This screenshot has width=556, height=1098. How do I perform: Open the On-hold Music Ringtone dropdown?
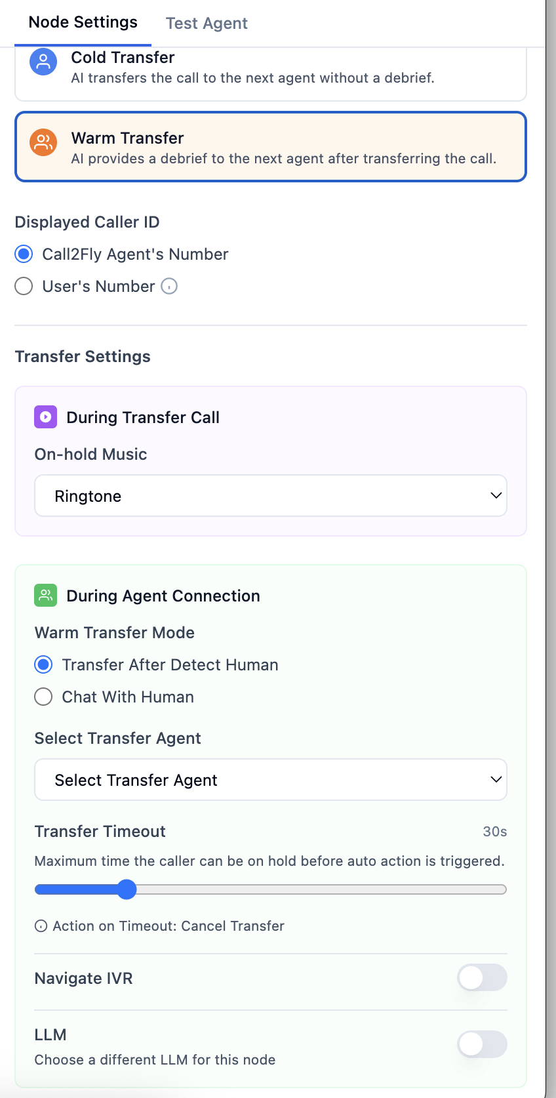coord(270,496)
